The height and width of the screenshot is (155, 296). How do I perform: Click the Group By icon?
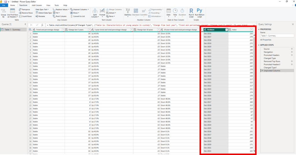point(3,11)
